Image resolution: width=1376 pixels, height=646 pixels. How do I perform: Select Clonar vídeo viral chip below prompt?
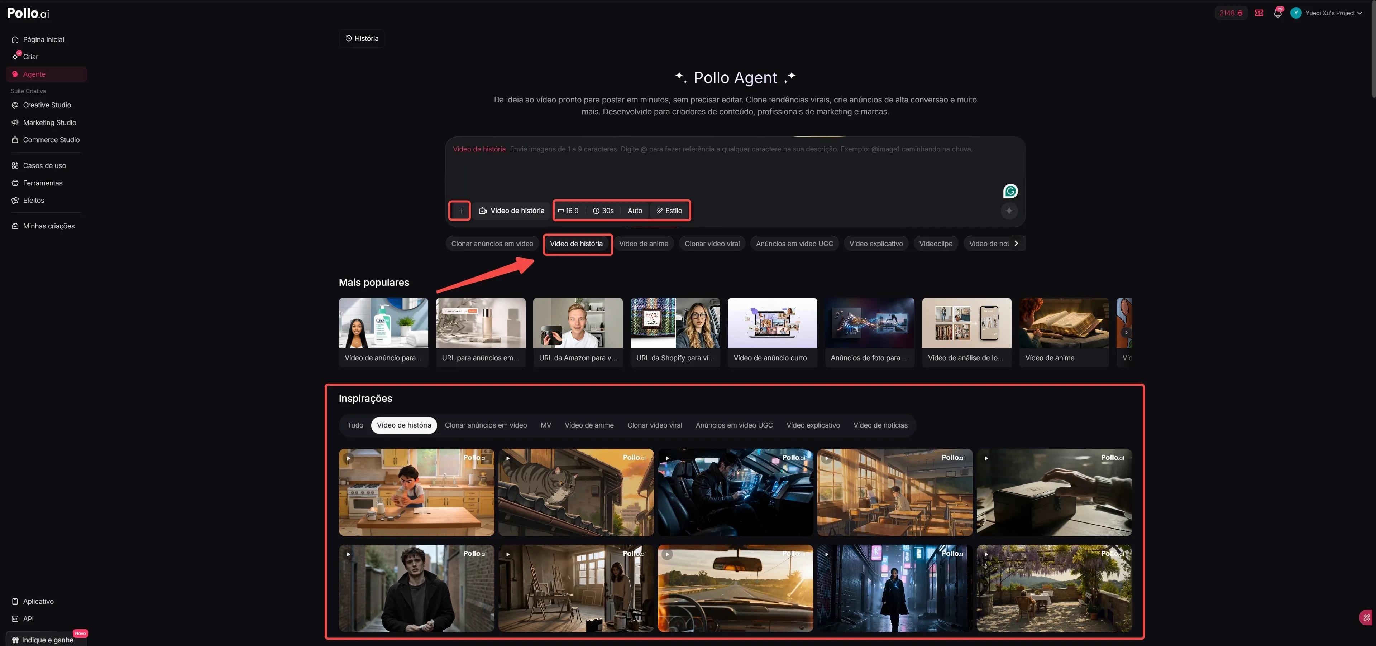(x=712, y=244)
